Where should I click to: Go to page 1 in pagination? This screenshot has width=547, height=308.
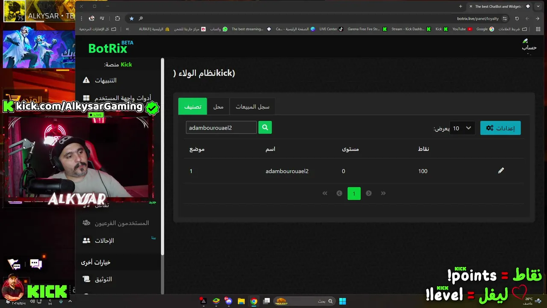point(354,193)
